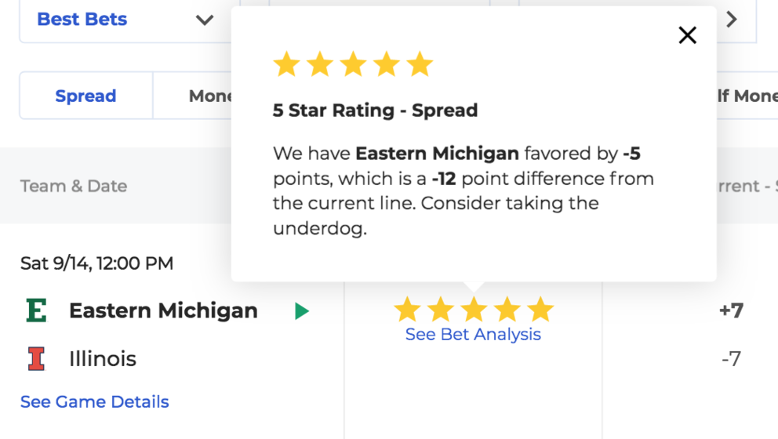
Task: Click the green pick arrow beside Eastern Michigan
Action: [x=302, y=311]
